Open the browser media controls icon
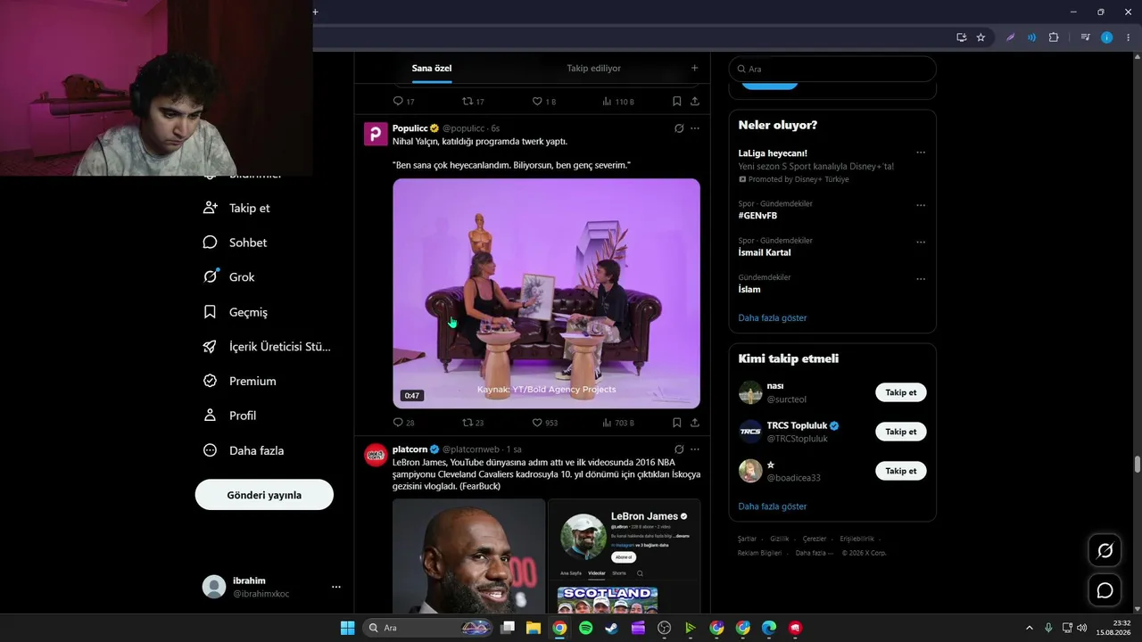Screen dimensions: 1142x642 [1085, 37]
